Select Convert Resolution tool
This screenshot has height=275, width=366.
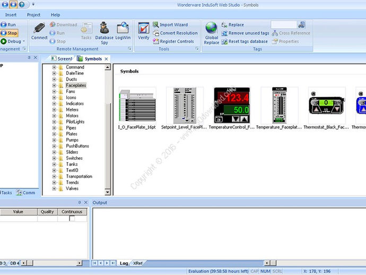point(175,33)
